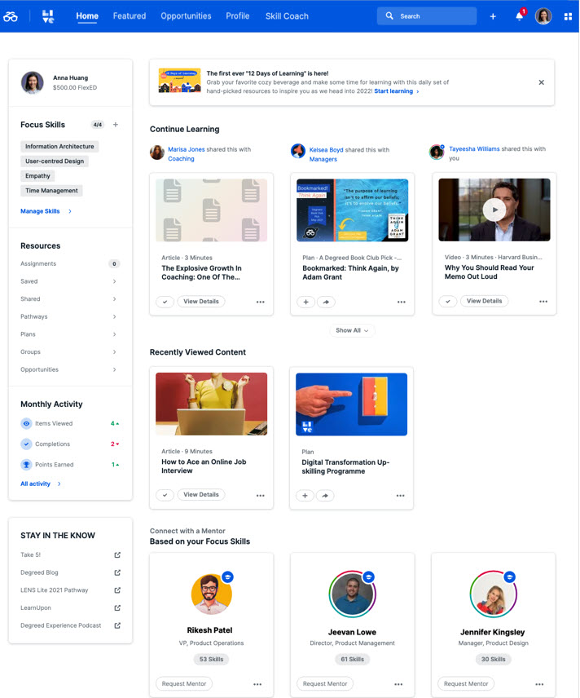580x698 pixels.
Task: Mark Why You Should Read Your Memo complete
Action: pyautogui.click(x=447, y=301)
